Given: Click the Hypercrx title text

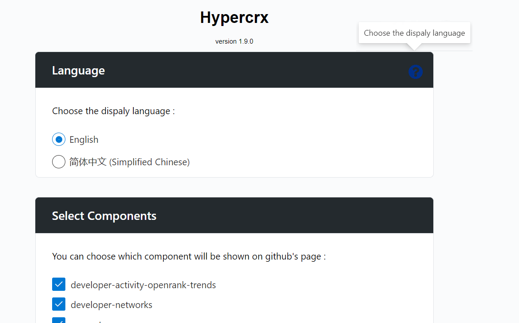Looking at the screenshot, I should pyautogui.click(x=234, y=17).
